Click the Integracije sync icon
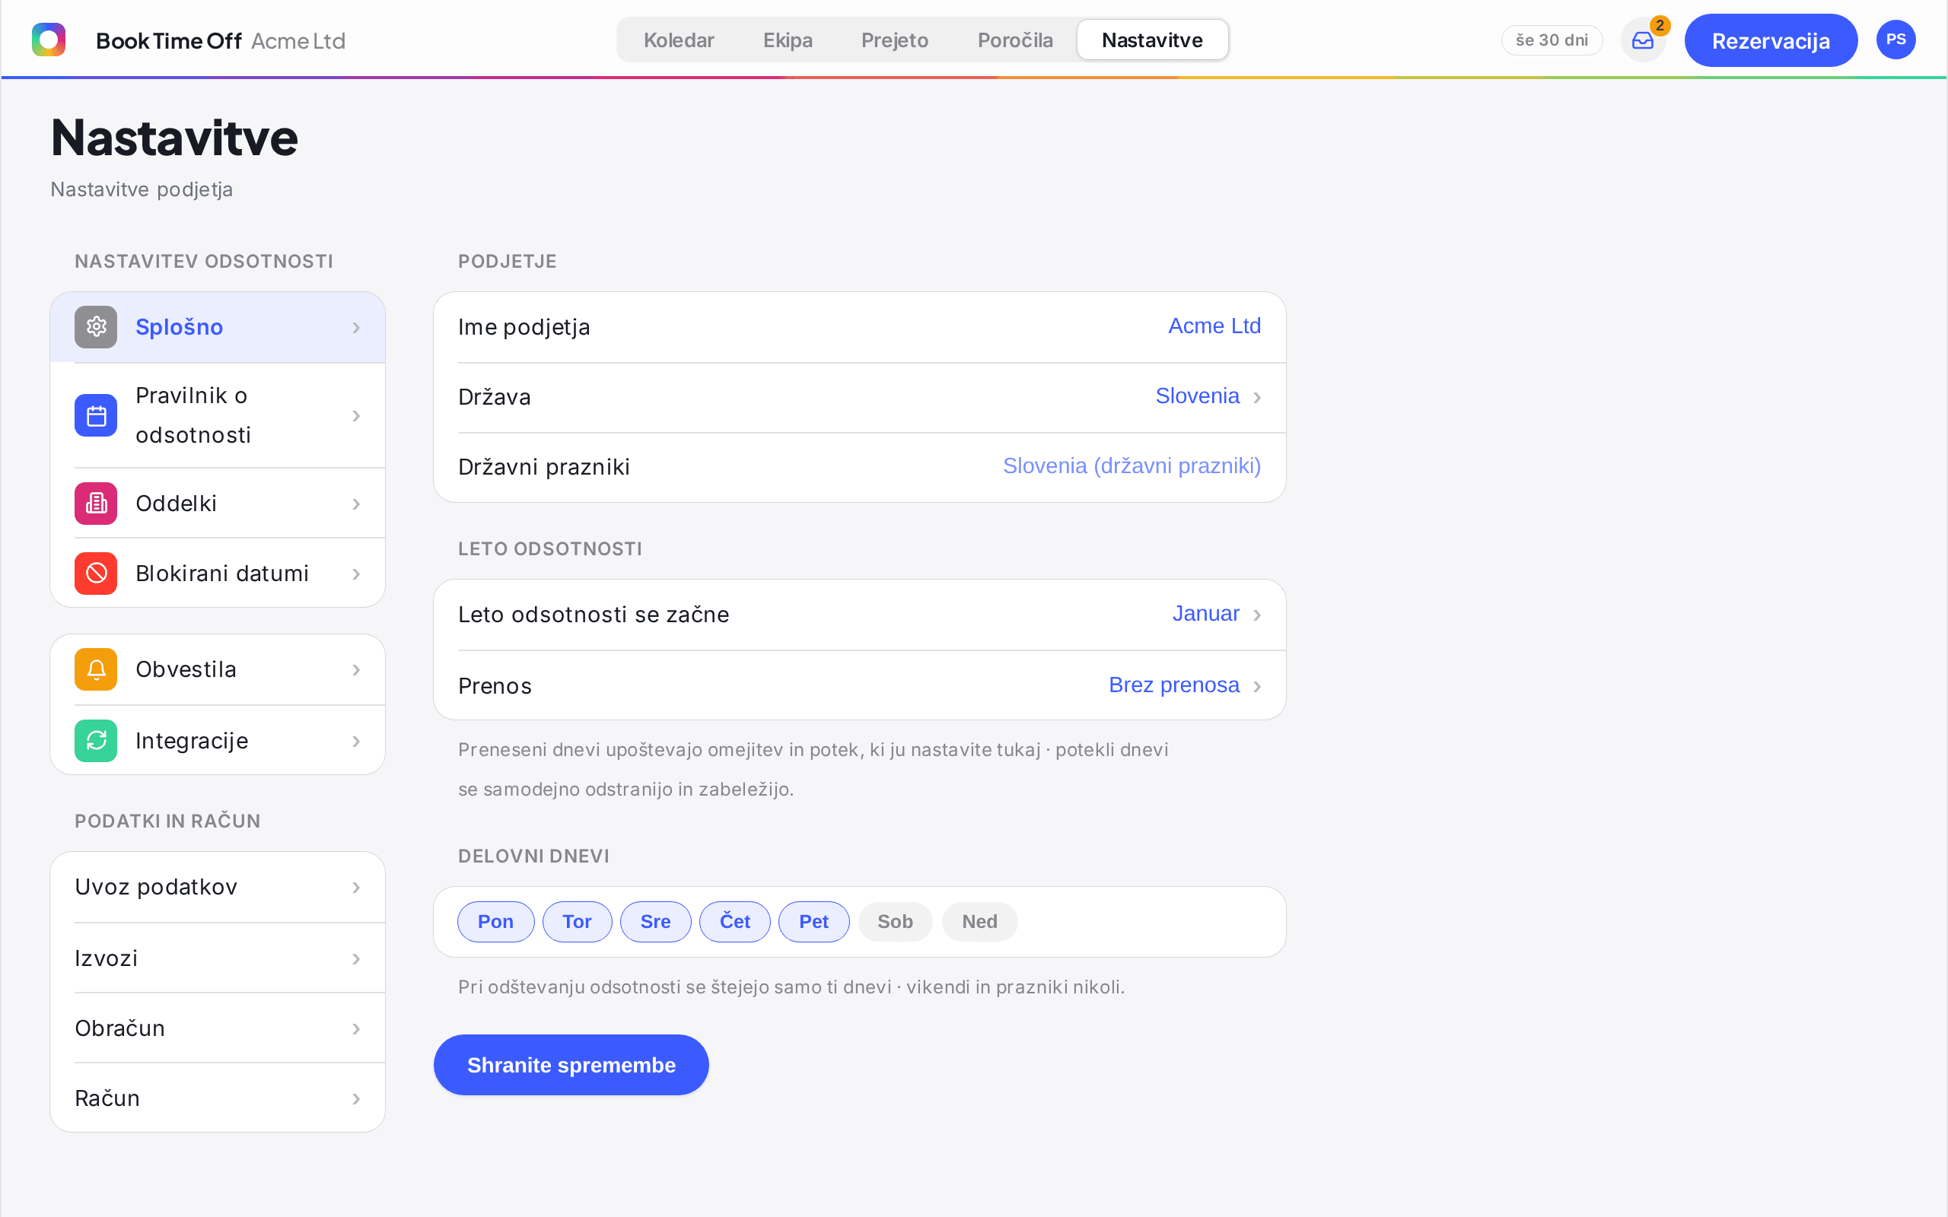 (x=96, y=741)
